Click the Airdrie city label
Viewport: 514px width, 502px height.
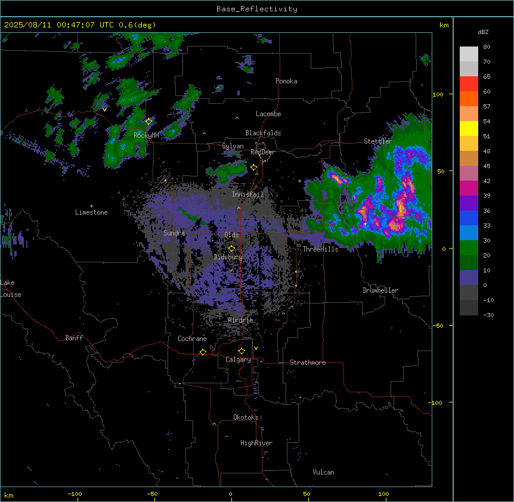241,320
